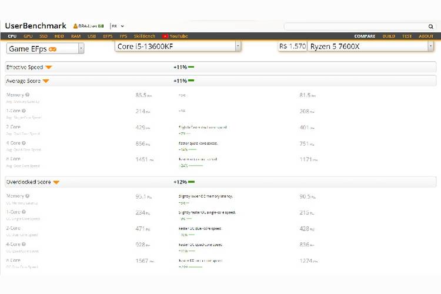Open the TEST menu item
This screenshot has height=294, width=441.
[407, 36]
